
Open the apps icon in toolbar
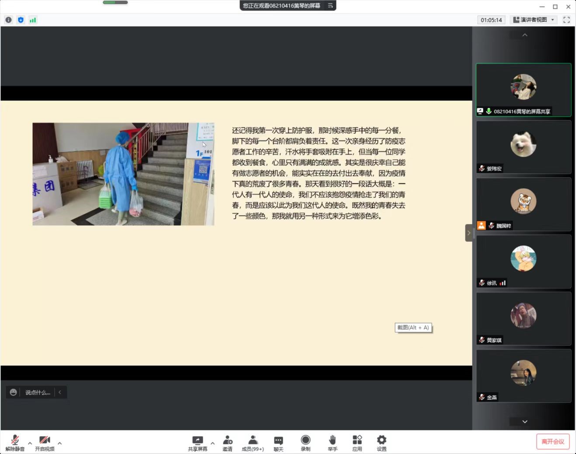357,440
